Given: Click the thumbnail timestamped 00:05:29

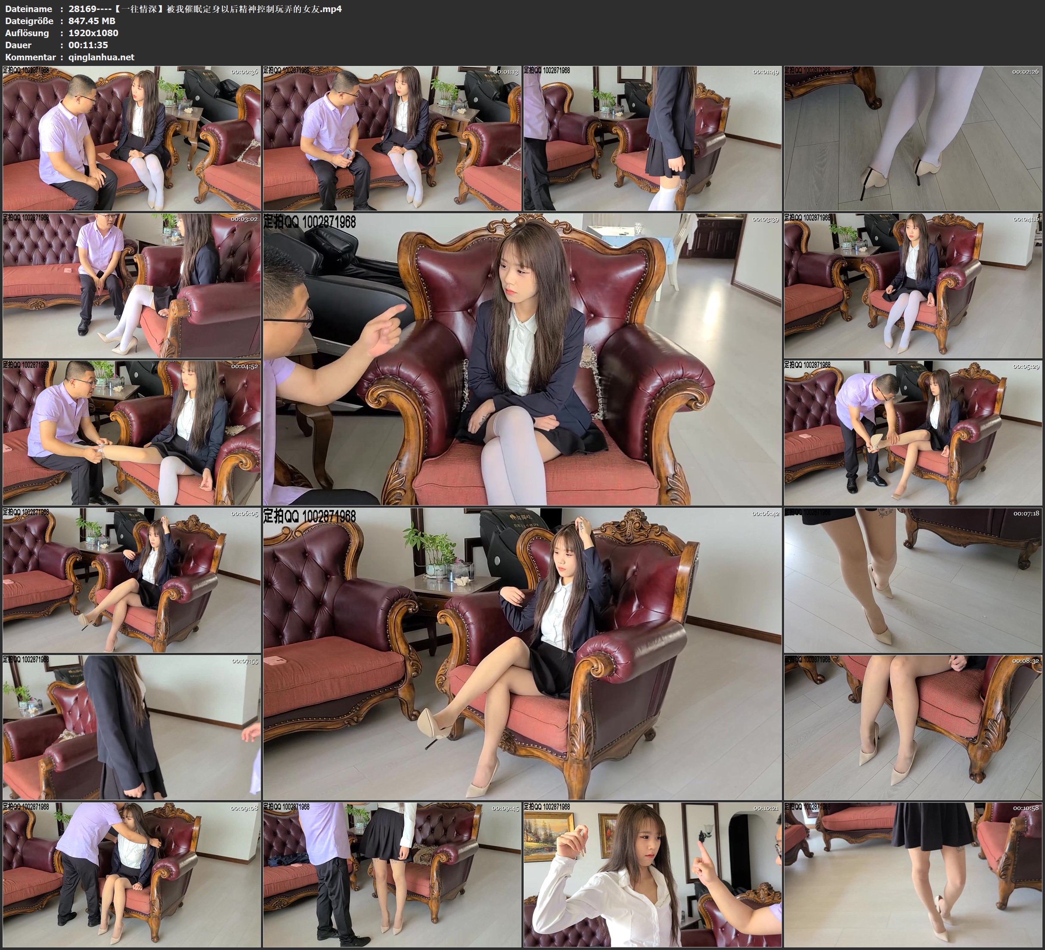Looking at the screenshot, I should (913, 432).
